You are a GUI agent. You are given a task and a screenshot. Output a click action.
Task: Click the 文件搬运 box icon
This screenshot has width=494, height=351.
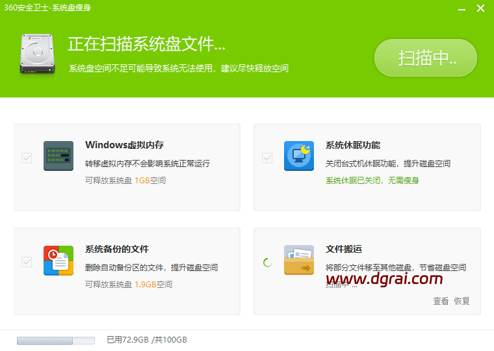(298, 260)
